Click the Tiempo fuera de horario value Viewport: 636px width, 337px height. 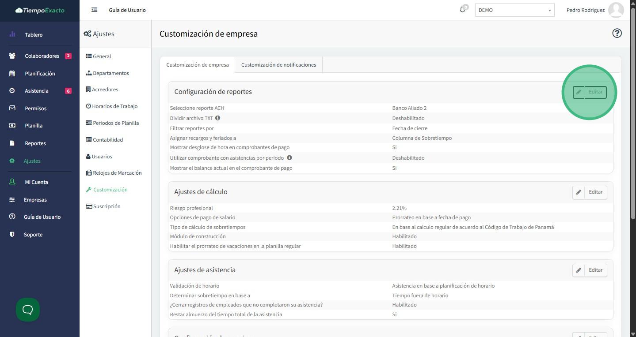click(x=420, y=296)
